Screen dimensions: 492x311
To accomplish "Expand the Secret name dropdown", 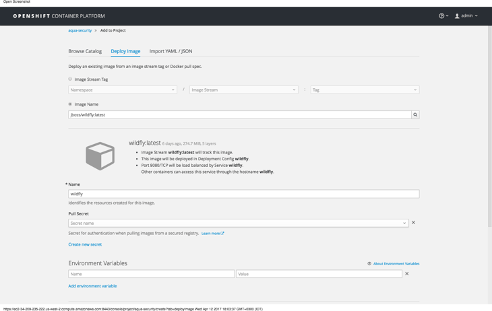I will 239,223.
